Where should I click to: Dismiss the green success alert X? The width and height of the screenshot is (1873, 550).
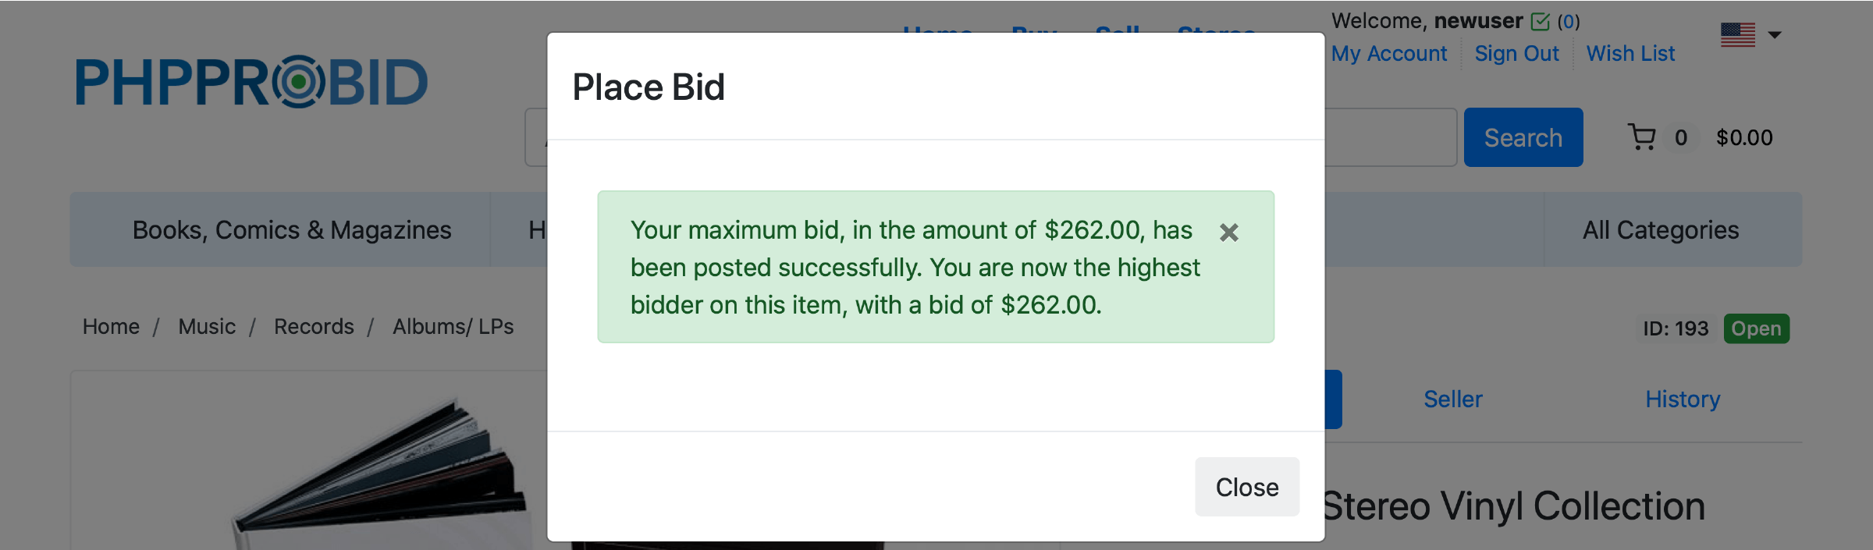click(x=1228, y=232)
